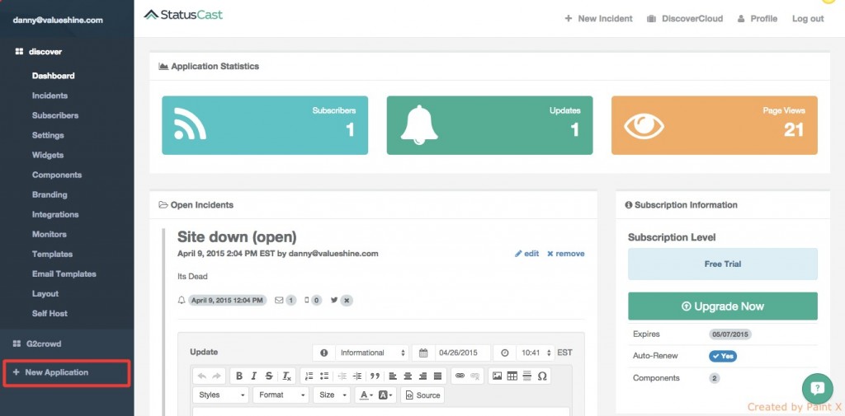
Task: Open the help chat bubble
Action: (x=816, y=388)
